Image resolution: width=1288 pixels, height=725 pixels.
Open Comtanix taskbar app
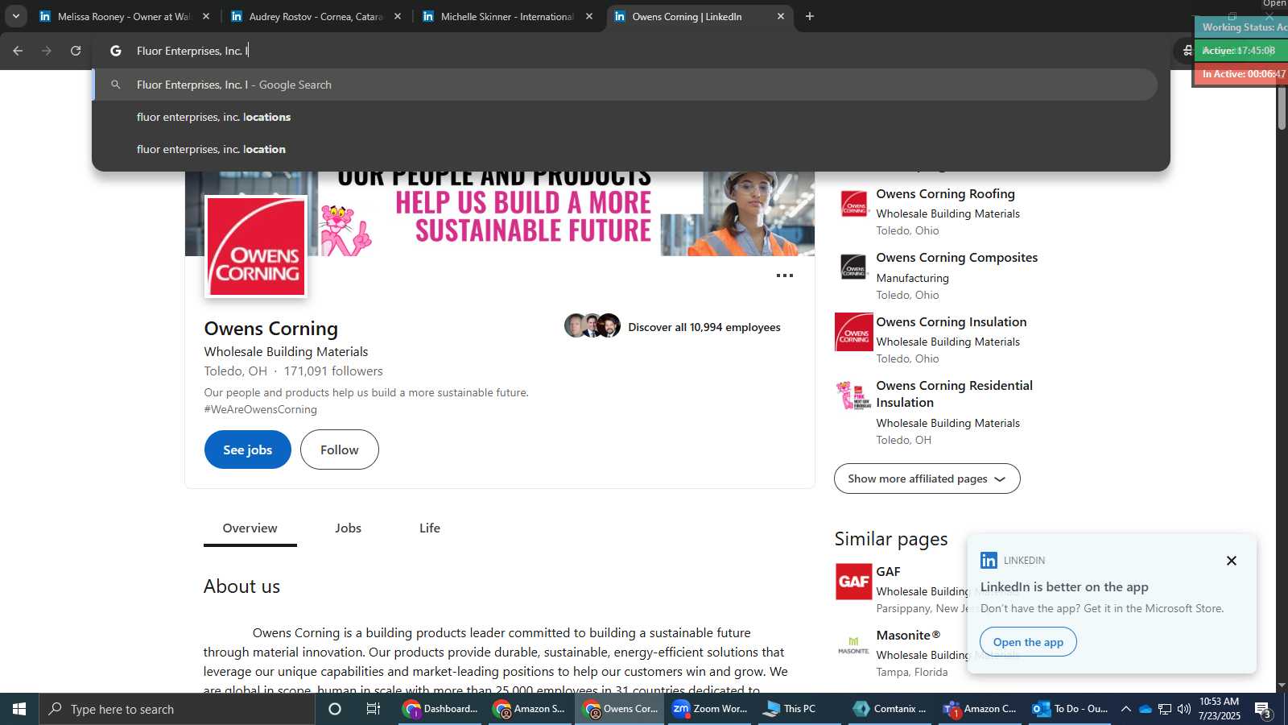890,709
